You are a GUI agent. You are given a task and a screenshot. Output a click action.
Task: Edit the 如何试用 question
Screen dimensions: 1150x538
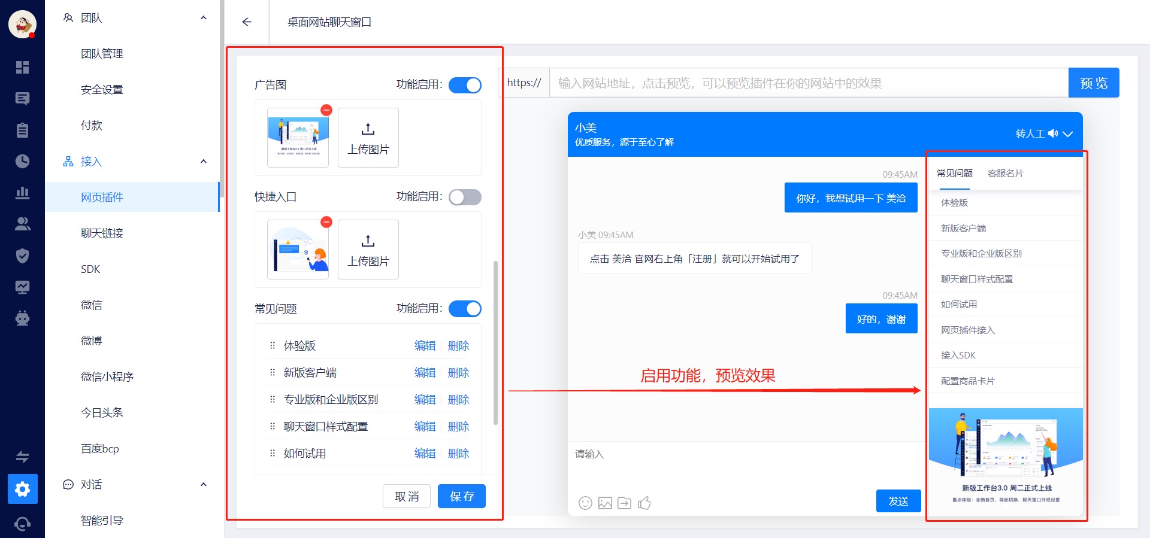(425, 454)
